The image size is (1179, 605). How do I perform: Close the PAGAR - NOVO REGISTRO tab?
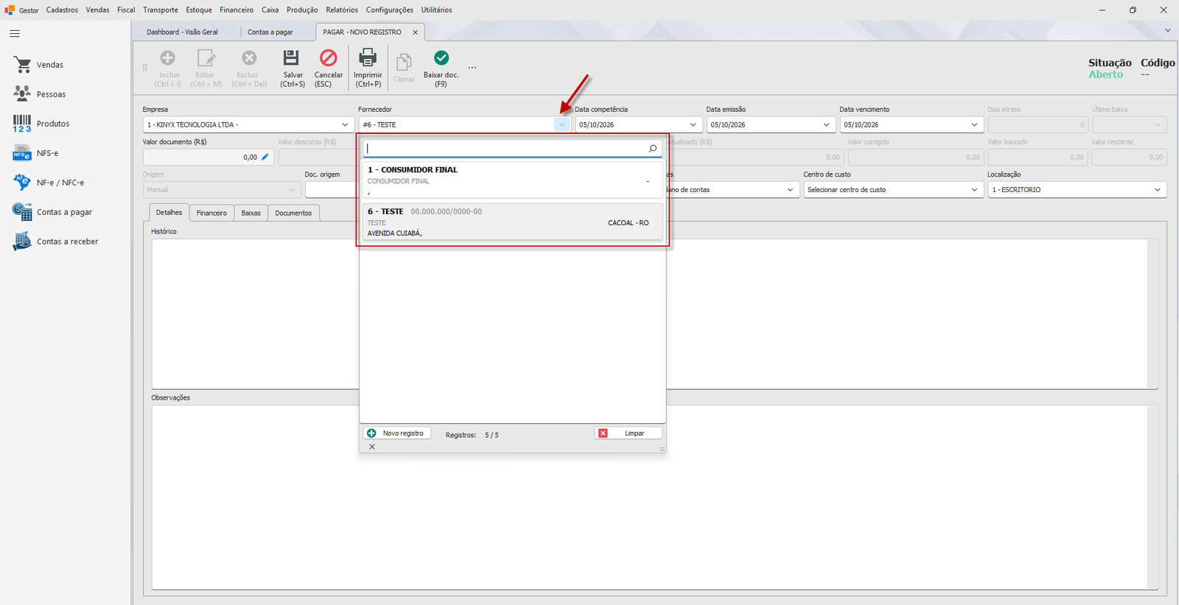coord(416,32)
